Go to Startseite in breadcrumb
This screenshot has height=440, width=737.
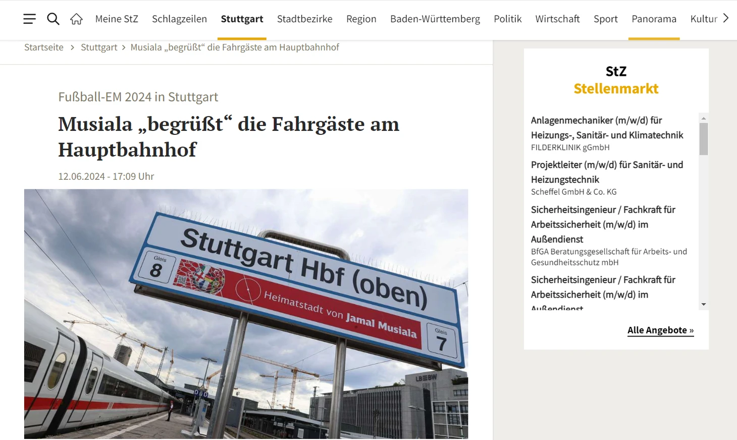44,47
